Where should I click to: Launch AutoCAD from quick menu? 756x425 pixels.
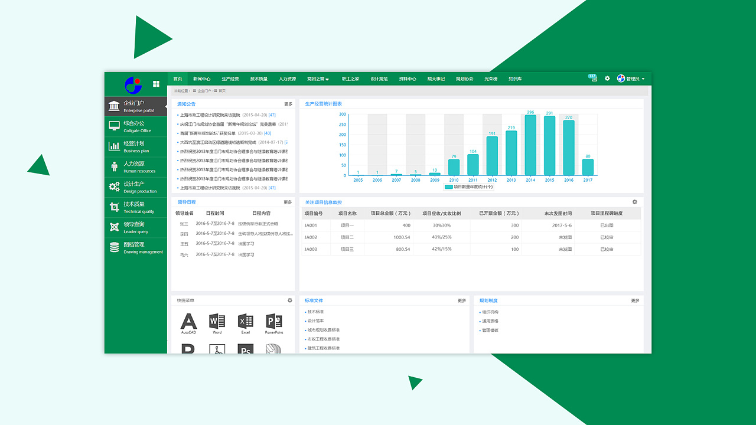188,323
